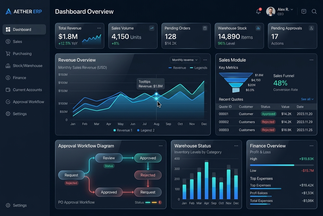Select quote ID 00001
Viewport: 323px width, 216px height.
(x=224, y=114)
